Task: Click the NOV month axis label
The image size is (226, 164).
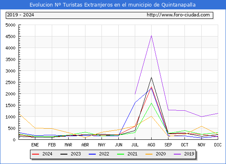Action: click(x=201, y=145)
